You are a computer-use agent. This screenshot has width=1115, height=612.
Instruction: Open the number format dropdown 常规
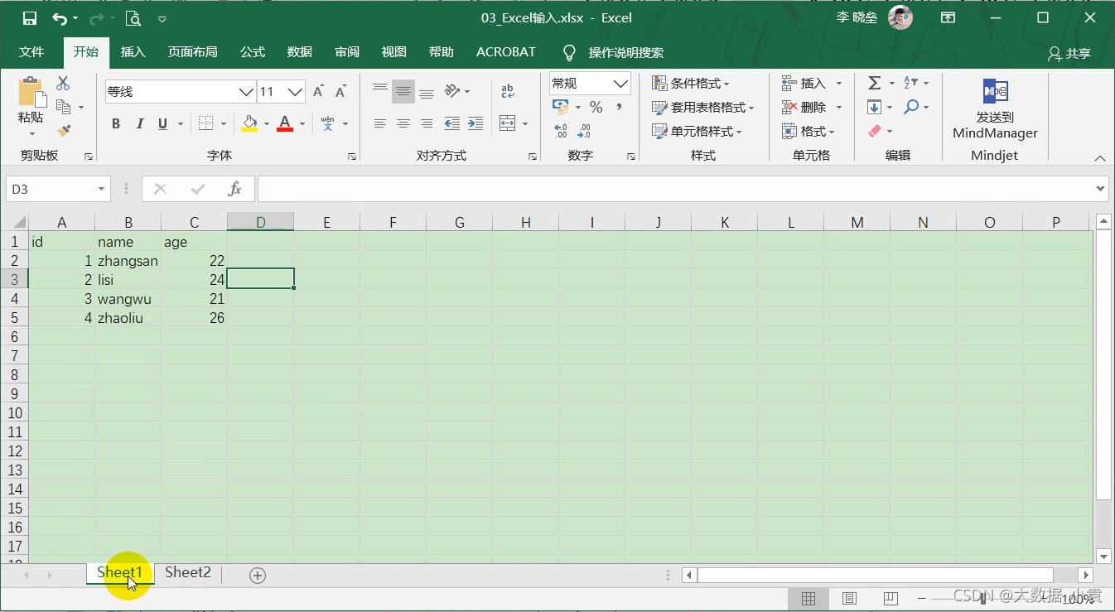620,84
